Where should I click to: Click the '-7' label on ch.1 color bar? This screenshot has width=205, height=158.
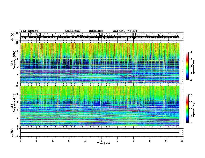coord(191,80)
